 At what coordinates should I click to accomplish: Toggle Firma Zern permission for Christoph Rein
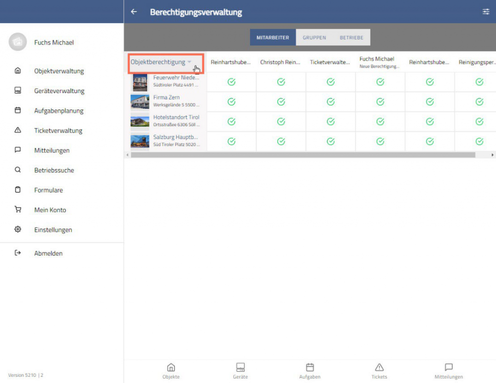click(281, 102)
